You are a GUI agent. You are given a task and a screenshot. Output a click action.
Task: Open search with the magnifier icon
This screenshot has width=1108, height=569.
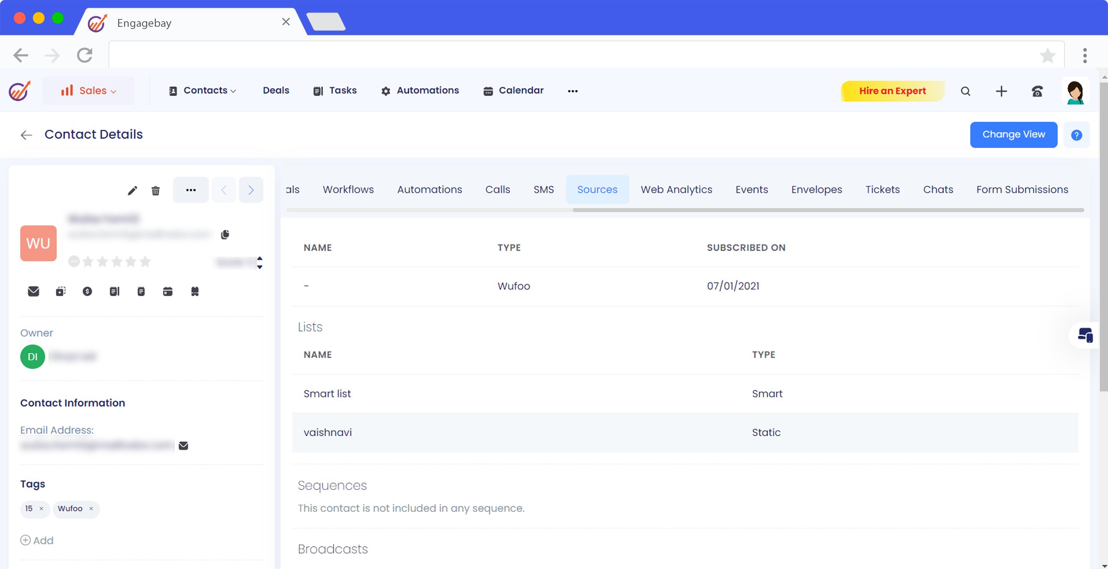(x=966, y=91)
